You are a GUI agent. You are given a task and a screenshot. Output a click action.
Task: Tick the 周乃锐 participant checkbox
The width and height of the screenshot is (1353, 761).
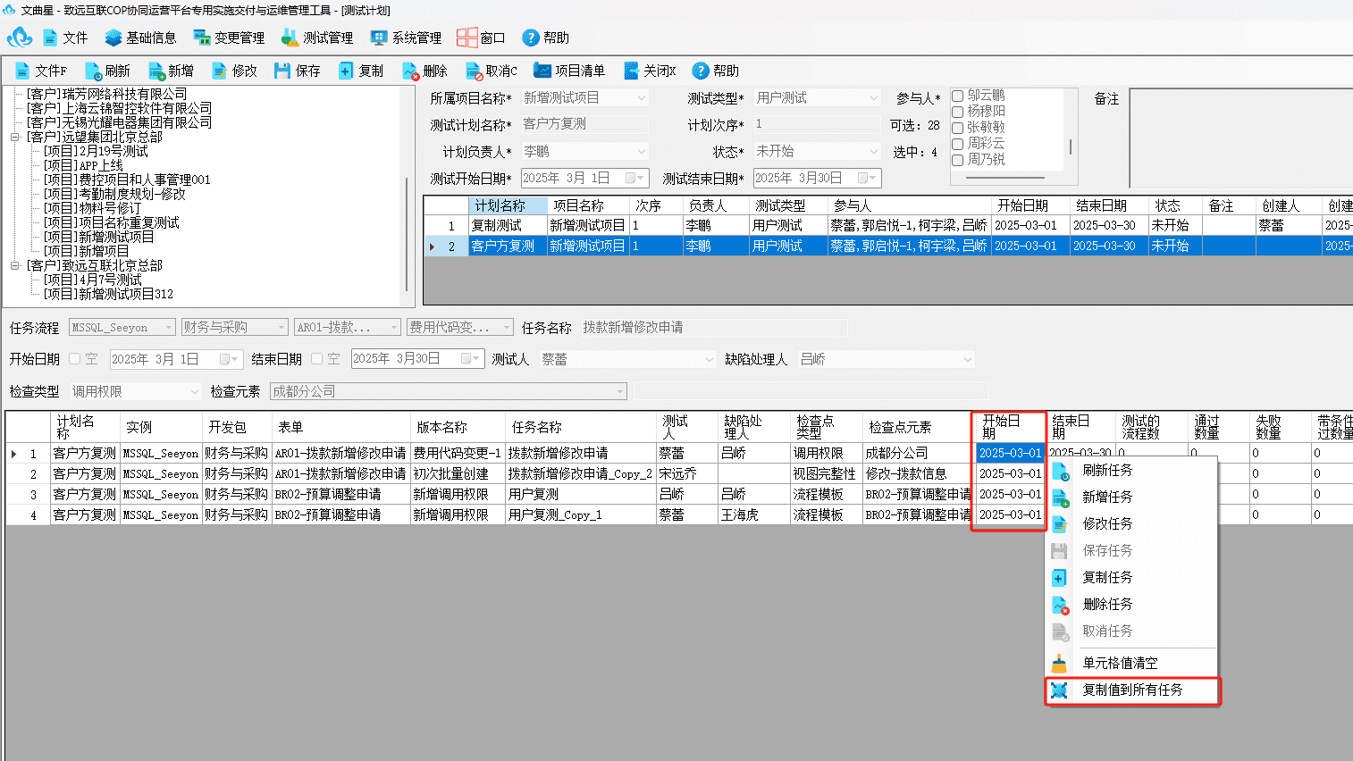tap(957, 160)
